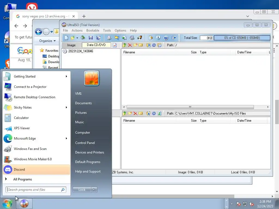Click the New image icon in UltraISO toolbar
Viewport: 279px width, 209px height.
click(66, 38)
